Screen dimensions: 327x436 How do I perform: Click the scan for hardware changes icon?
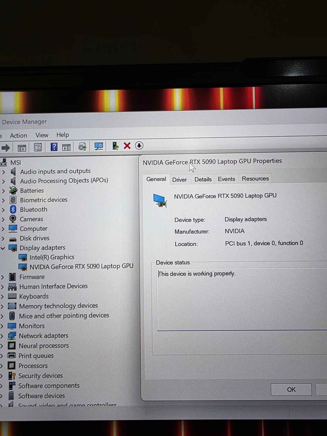[99, 146]
